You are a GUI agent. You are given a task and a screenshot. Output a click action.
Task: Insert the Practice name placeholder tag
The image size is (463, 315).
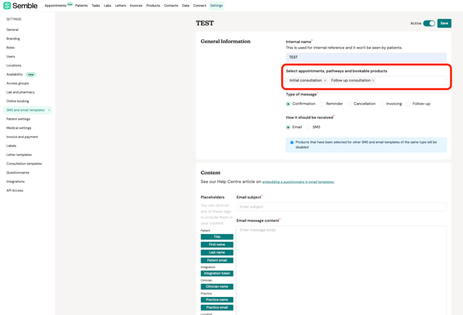coord(217,300)
